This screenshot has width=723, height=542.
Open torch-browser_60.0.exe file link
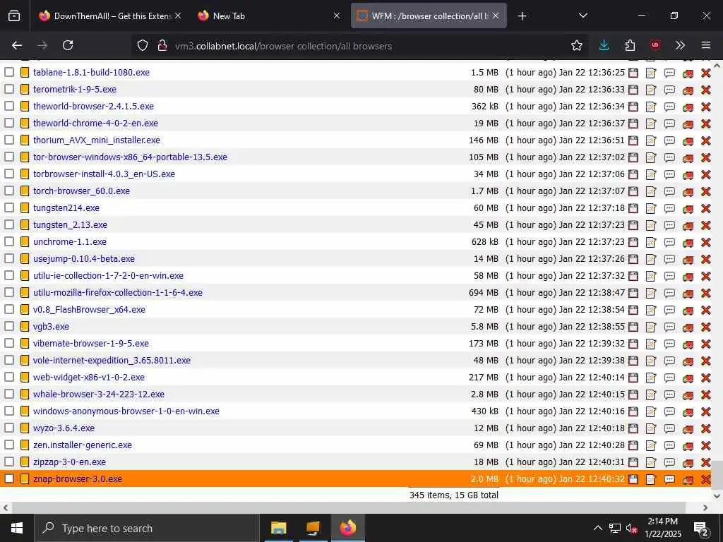(x=82, y=191)
